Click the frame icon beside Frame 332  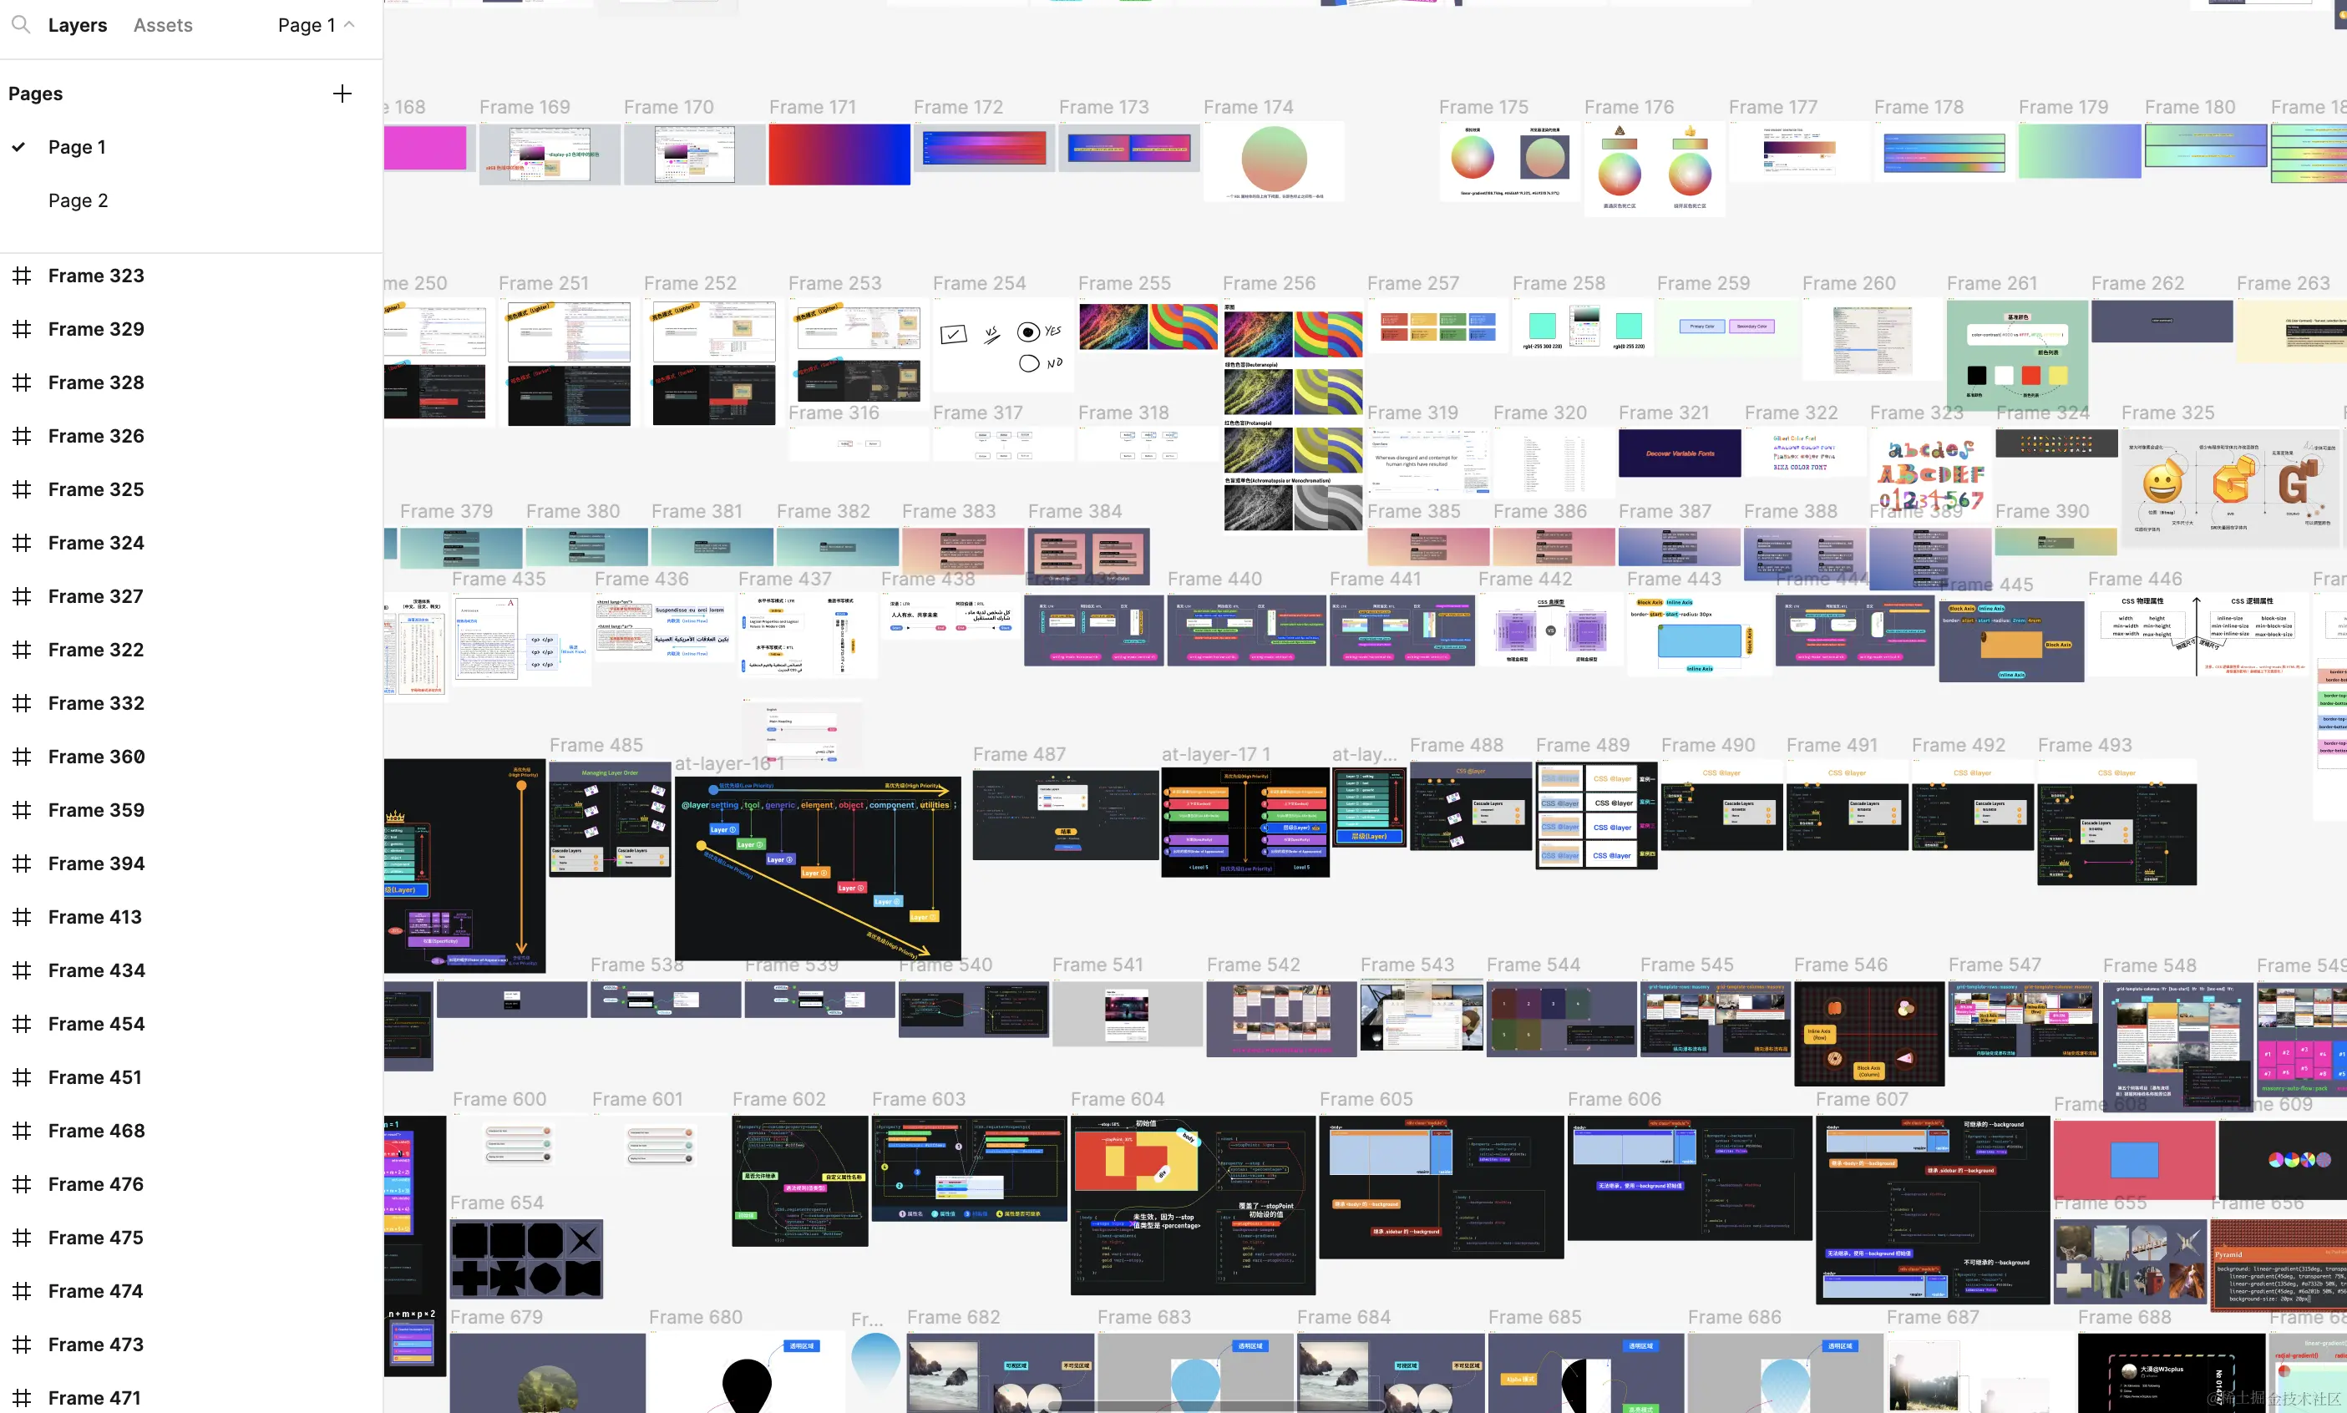(22, 704)
